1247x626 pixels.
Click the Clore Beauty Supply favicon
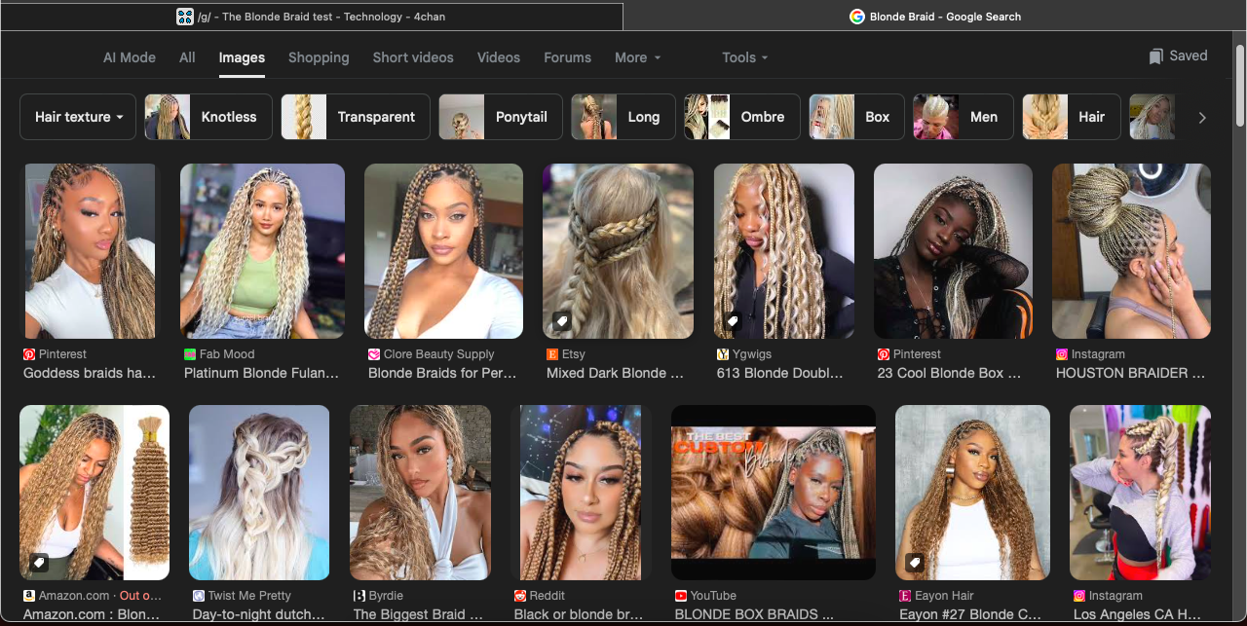click(374, 354)
